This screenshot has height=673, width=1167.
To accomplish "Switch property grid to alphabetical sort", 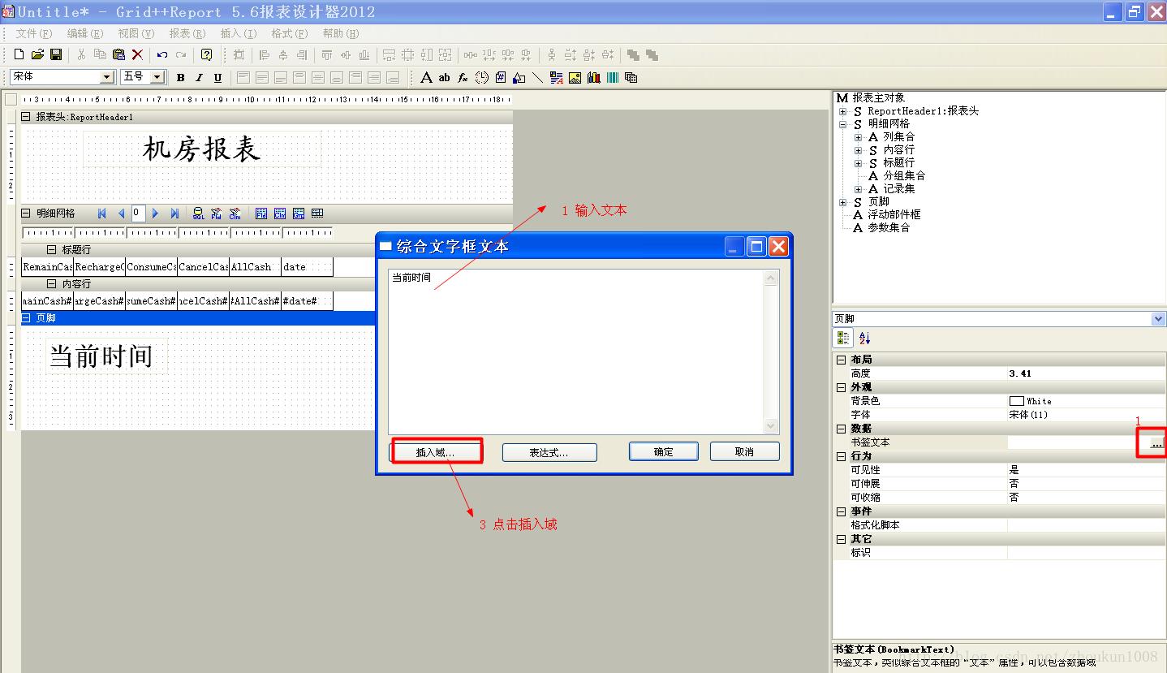I will click(864, 338).
